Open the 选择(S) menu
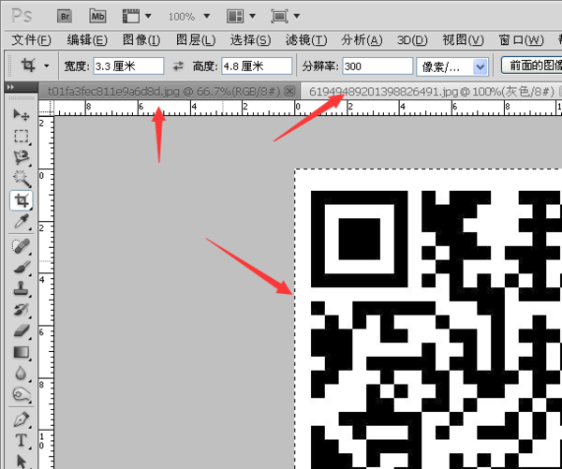The image size is (562, 469). coord(250,39)
